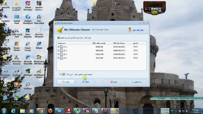Open the Control Panel desktop icon
203x114 pixels.
(x=17, y=19)
